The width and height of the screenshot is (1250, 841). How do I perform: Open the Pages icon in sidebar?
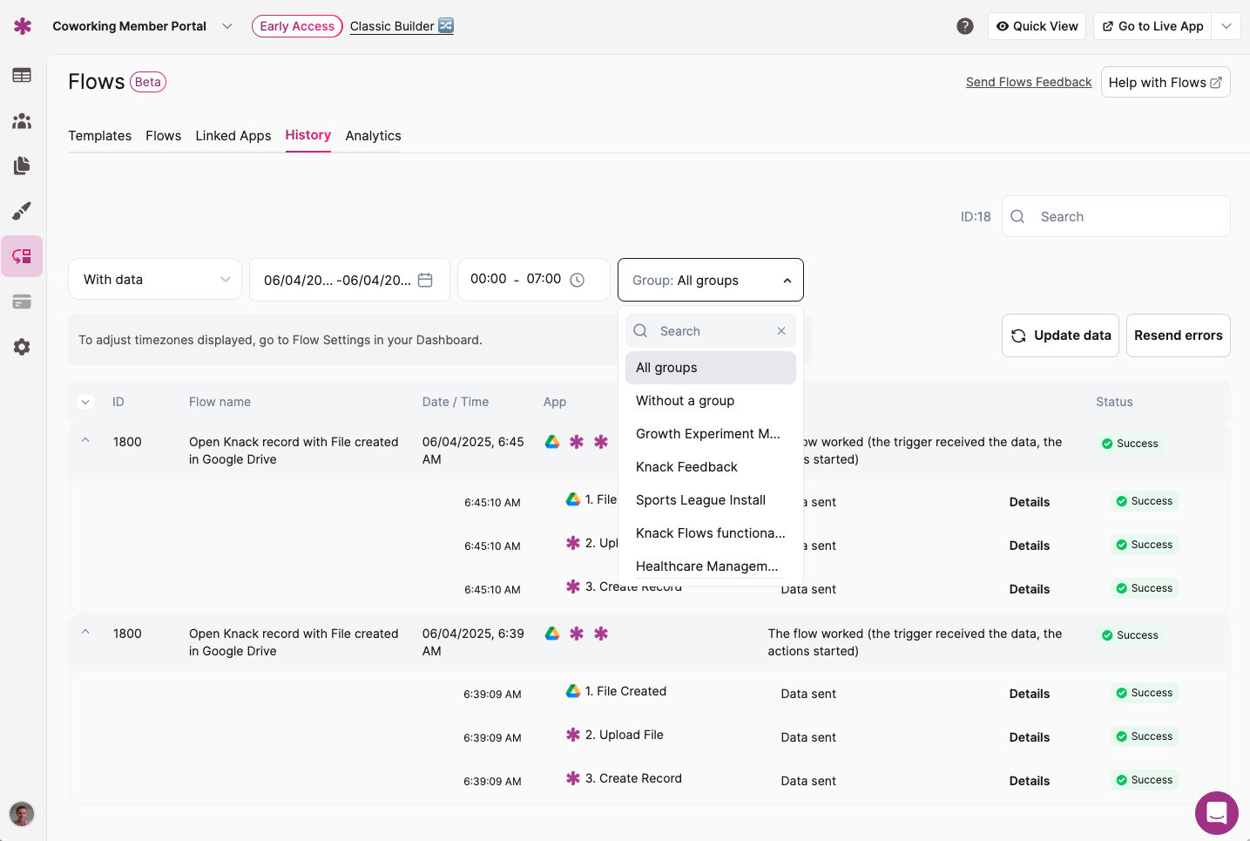coord(22,166)
